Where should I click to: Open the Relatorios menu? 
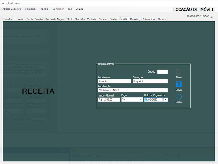coord(31,9)
